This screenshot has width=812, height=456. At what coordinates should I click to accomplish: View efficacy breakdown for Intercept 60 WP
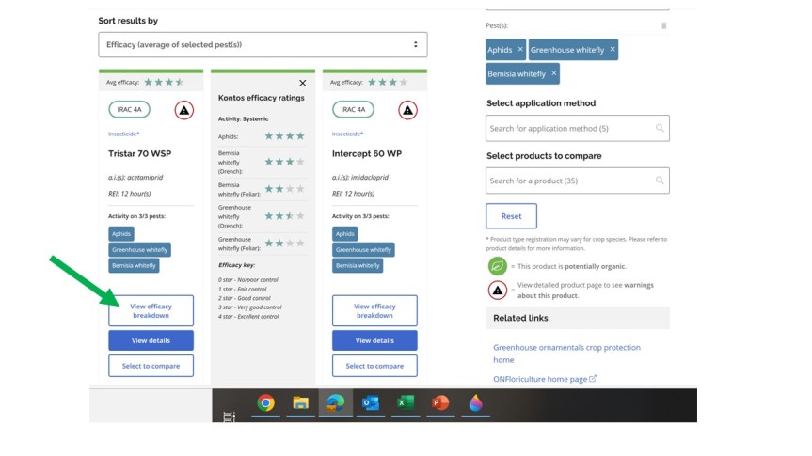coord(374,310)
